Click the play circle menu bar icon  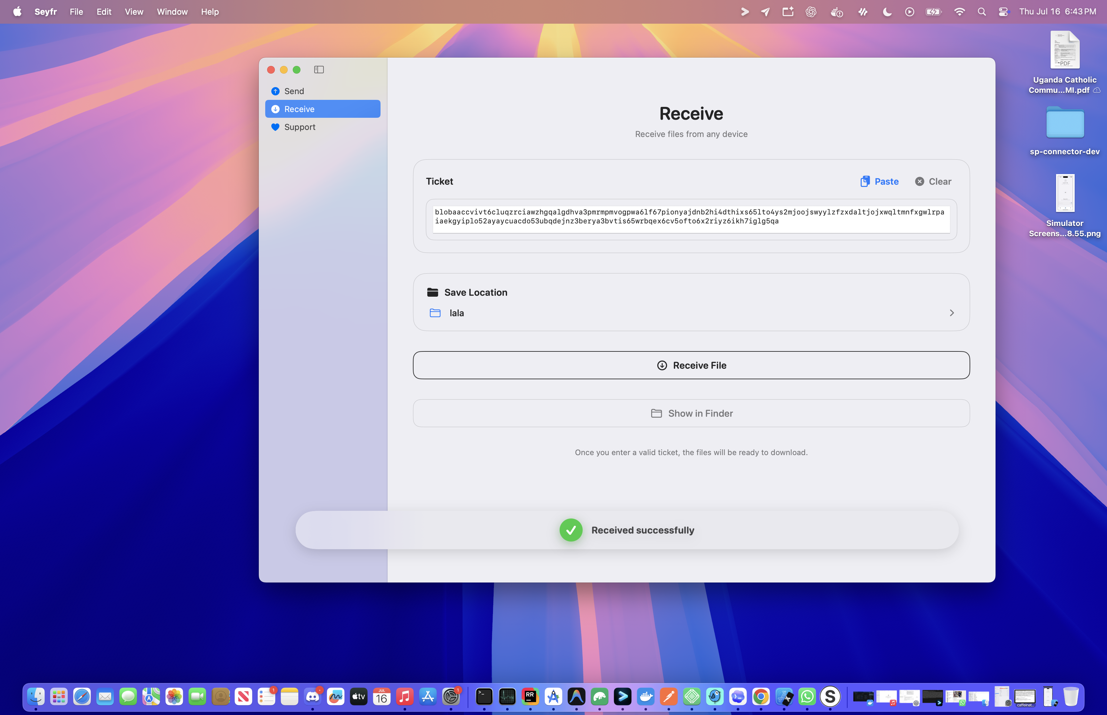pos(910,12)
